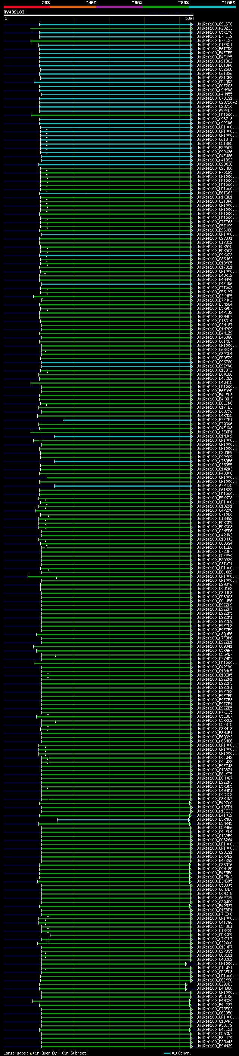Click the white query sequence bar under AV432183

click(x=98, y=16)
